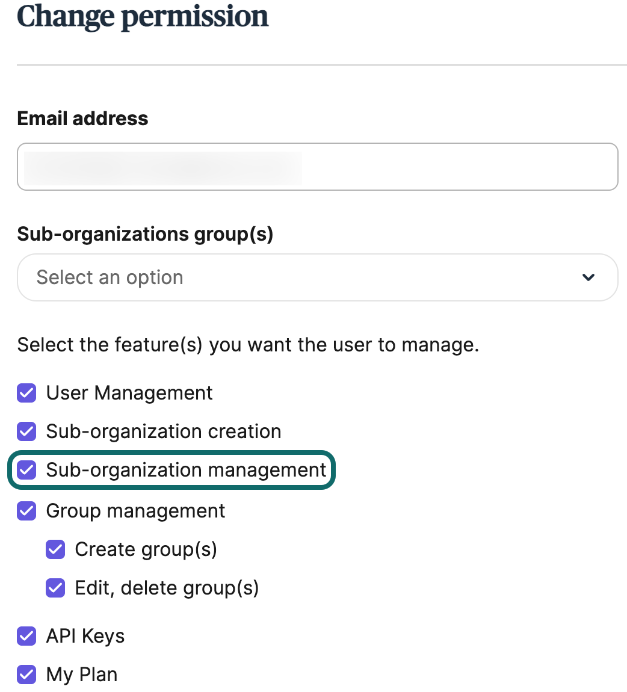Disable the Edit, delete group(s) permission
This screenshot has width=627, height=692.
55,588
